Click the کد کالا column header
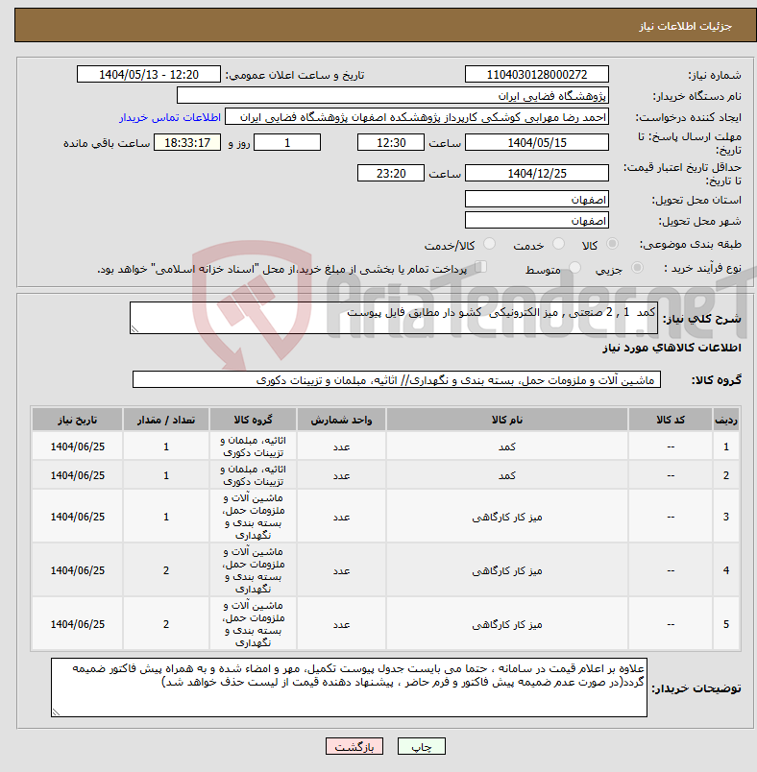This screenshot has width=757, height=772. 671,420
